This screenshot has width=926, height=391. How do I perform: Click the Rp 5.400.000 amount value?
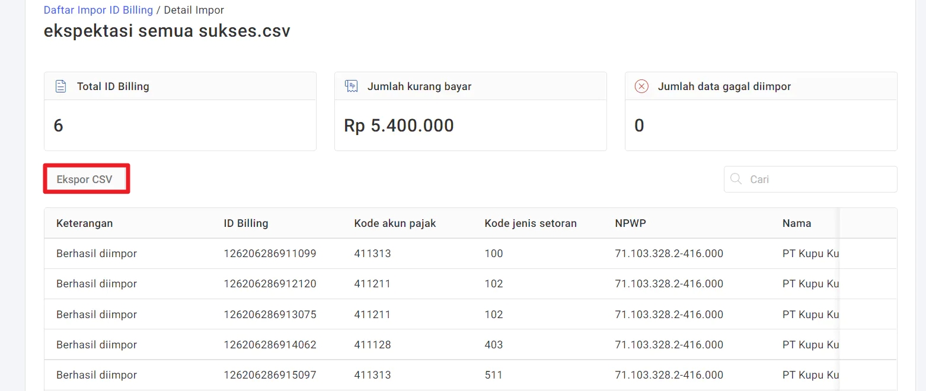tap(399, 126)
